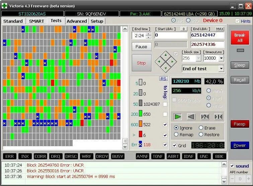Open the timeout ms dropdown
Viewport: 253px width, 186px height.
point(222,58)
